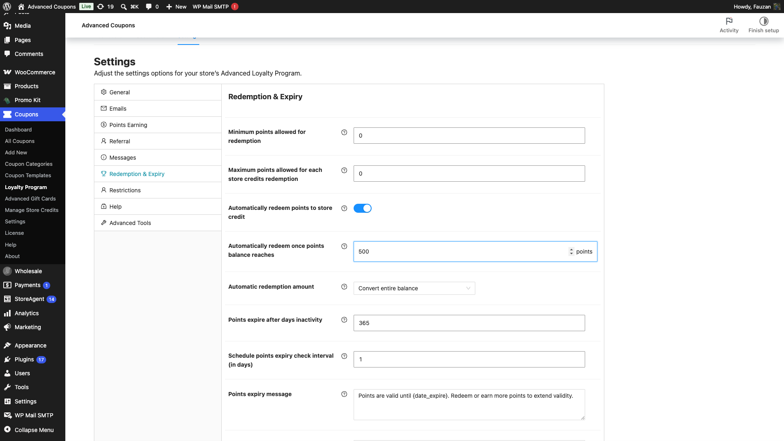
Task: Open the Payments menu item
Action: point(33,285)
